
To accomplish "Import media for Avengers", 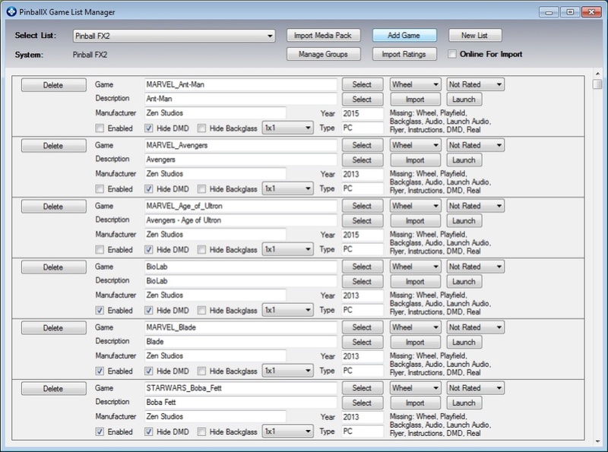I will [x=415, y=160].
